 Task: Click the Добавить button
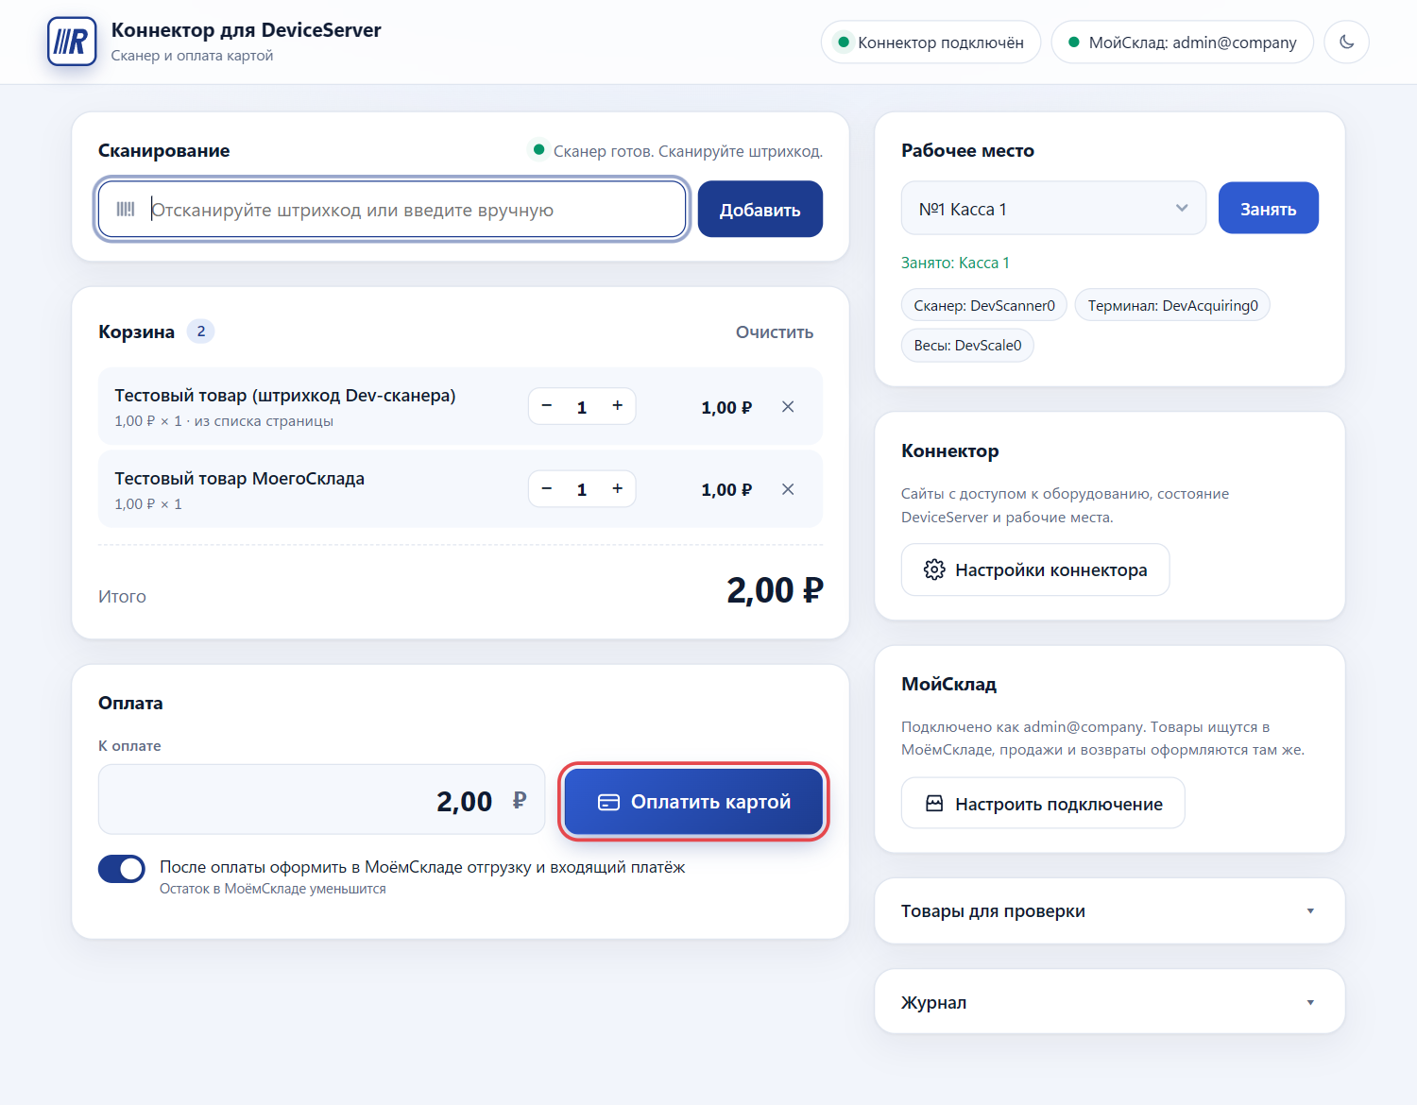[760, 210]
